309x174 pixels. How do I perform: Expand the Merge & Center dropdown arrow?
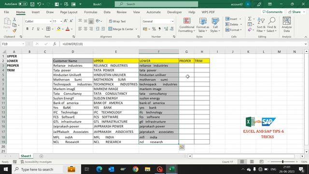tap(136, 29)
